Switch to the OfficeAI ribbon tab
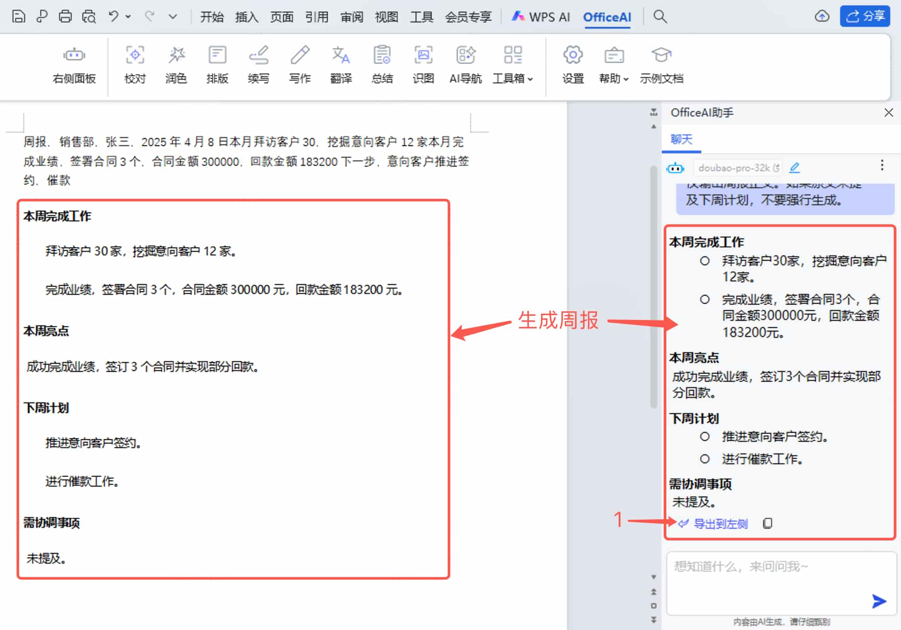This screenshot has width=901, height=630. click(607, 17)
